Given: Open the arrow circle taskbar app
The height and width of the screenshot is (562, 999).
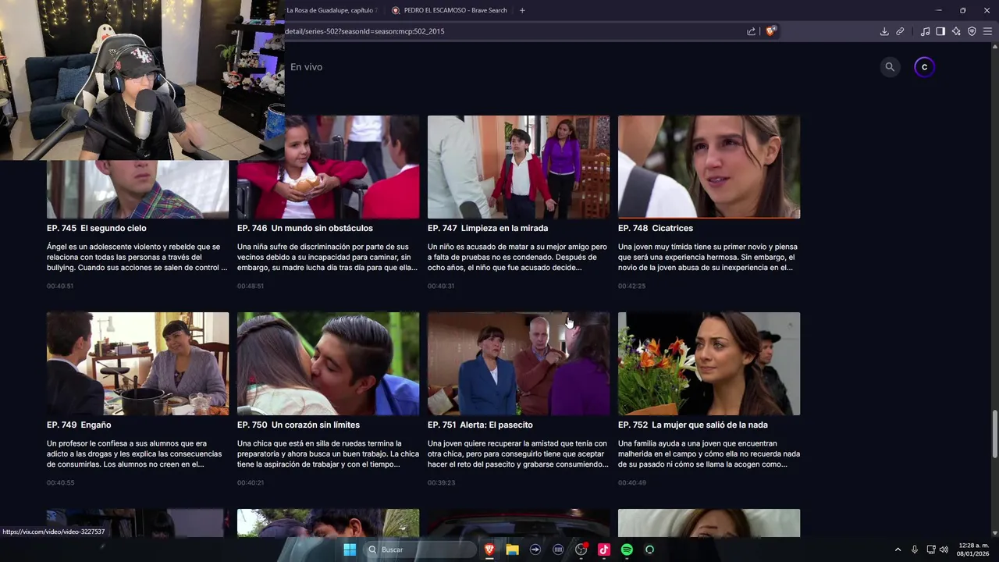Looking at the screenshot, I should pyautogui.click(x=535, y=550).
